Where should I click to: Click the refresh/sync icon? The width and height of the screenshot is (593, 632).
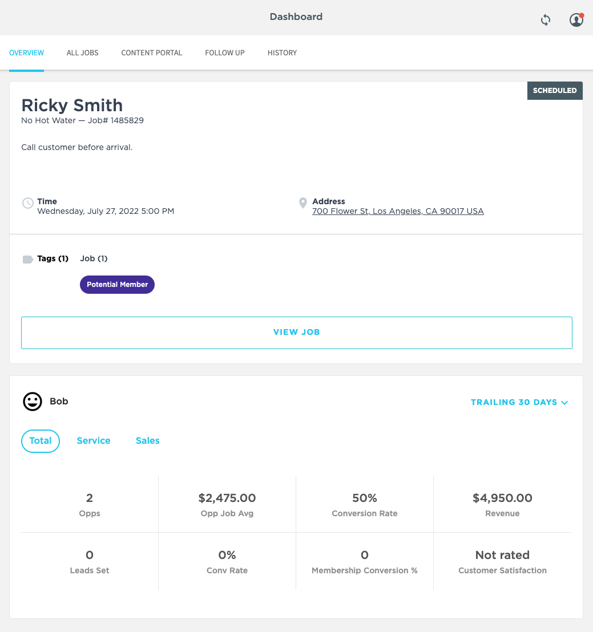click(x=545, y=20)
